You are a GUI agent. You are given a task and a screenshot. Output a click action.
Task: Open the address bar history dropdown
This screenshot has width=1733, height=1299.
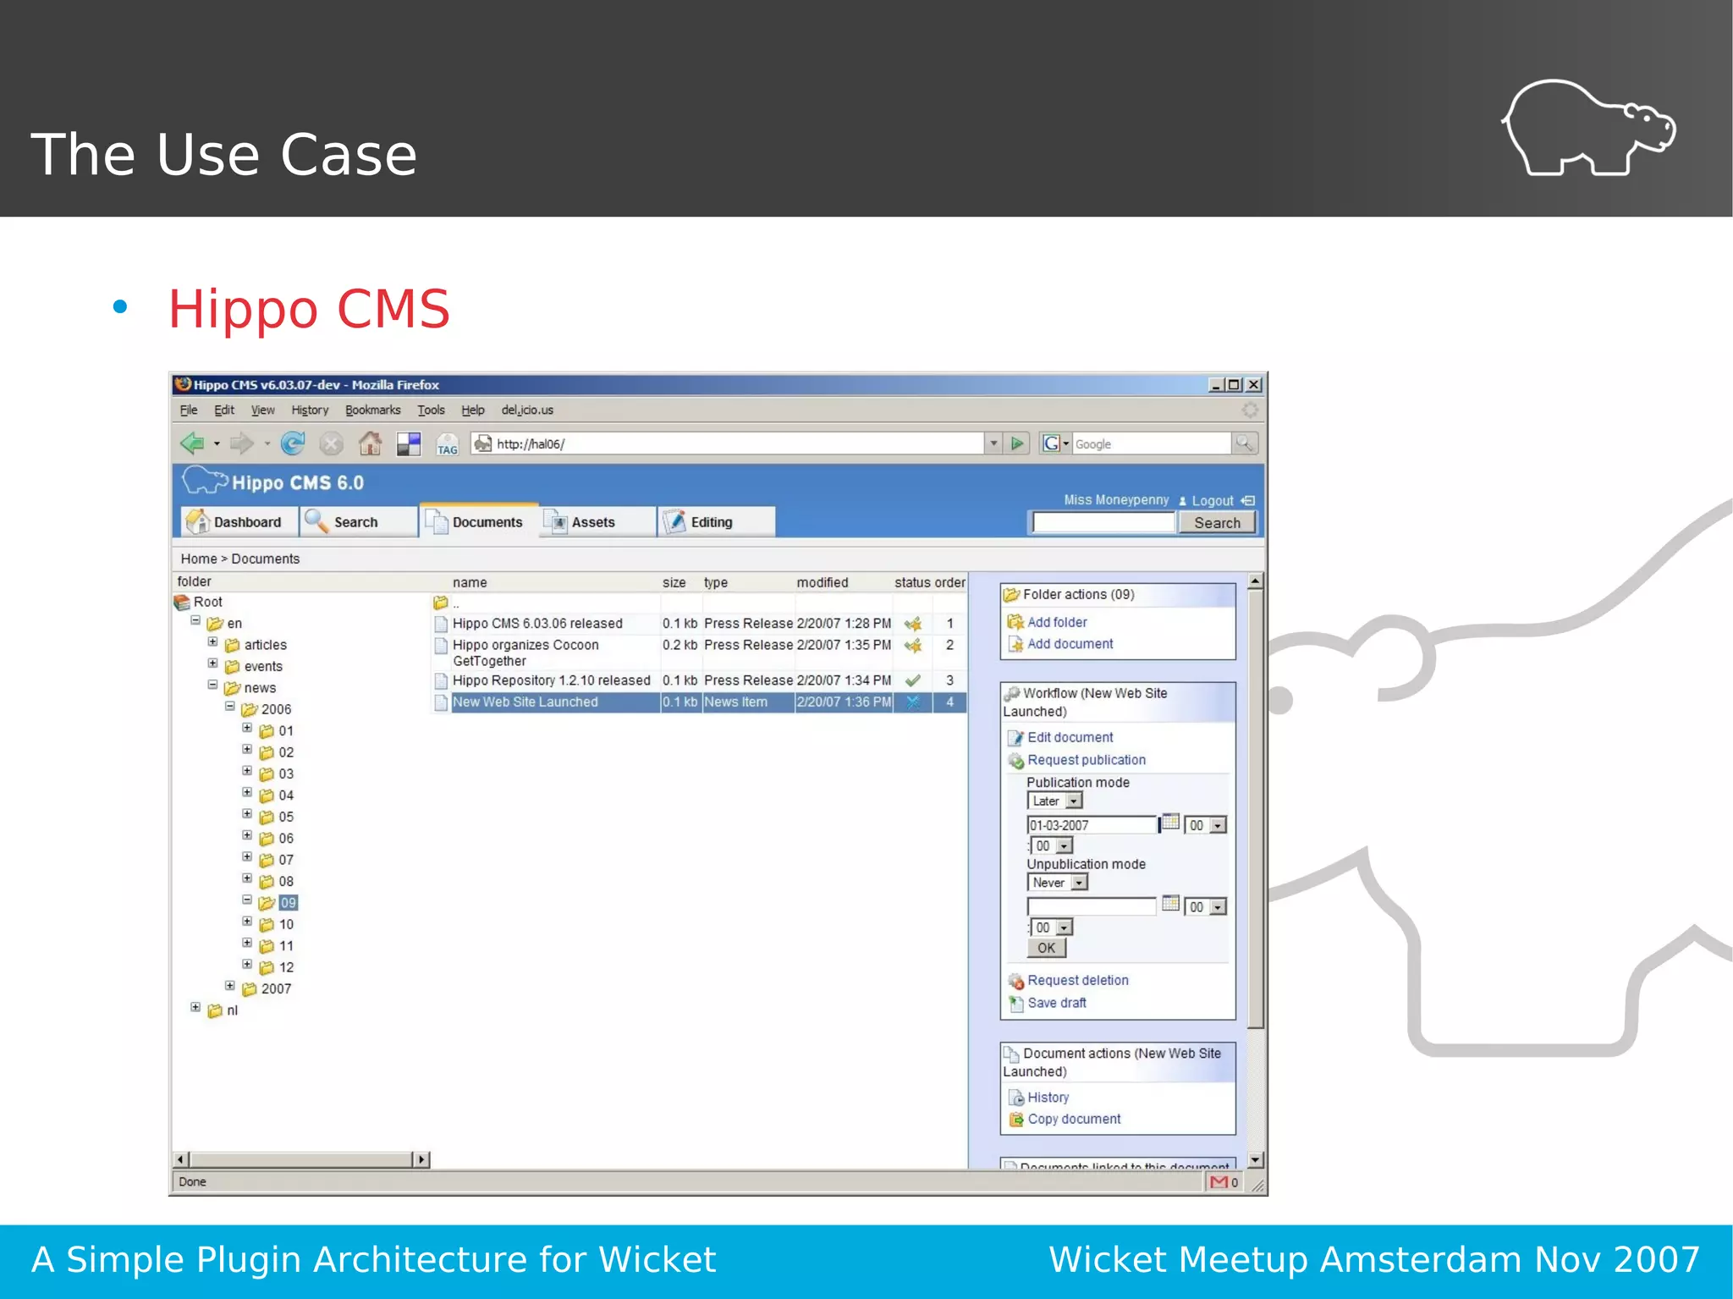(993, 443)
